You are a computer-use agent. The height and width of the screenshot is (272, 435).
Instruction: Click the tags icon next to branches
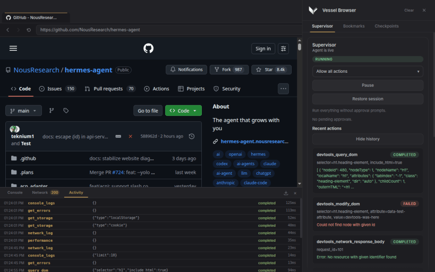pos(66,110)
